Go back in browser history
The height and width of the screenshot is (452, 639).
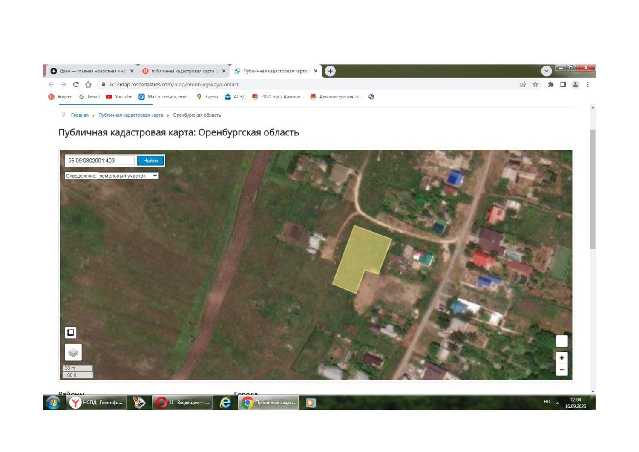52,85
